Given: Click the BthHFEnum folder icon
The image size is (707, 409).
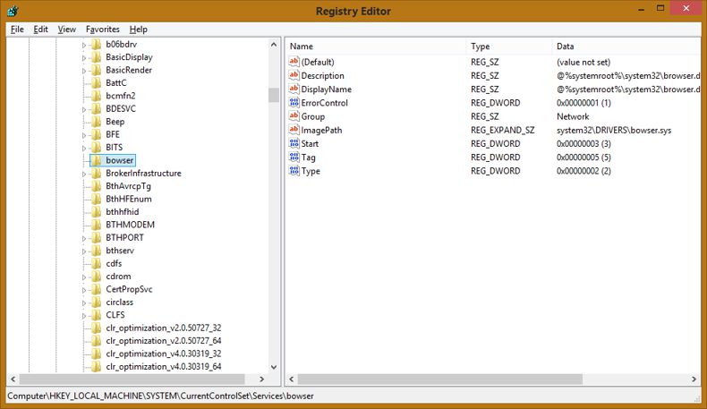Looking at the screenshot, I should (x=96, y=199).
